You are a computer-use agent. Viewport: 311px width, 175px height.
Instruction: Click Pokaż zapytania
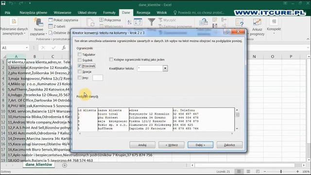(64, 20)
